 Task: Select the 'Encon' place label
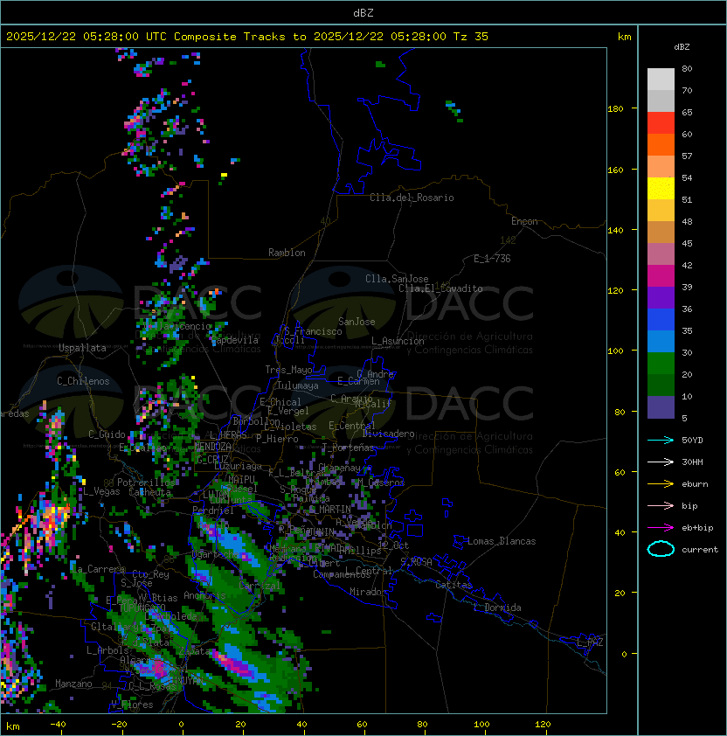(x=524, y=221)
